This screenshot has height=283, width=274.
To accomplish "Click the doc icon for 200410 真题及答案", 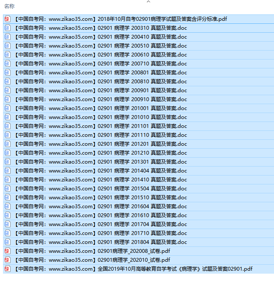I will 7,37.
